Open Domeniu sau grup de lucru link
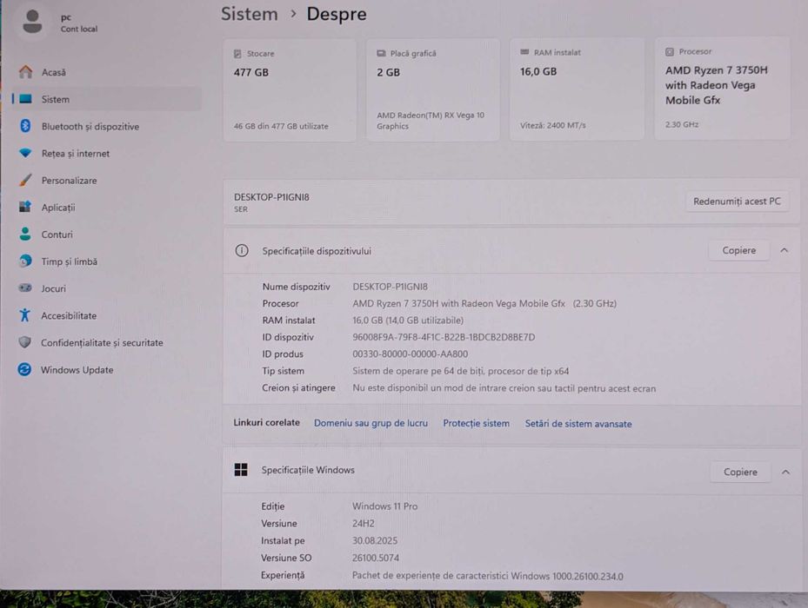 coord(371,423)
